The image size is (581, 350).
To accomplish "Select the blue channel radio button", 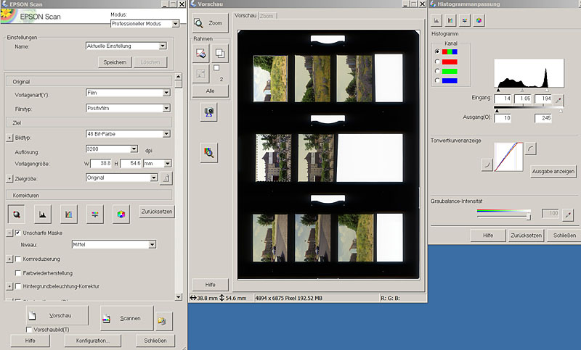I will pyautogui.click(x=437, y=80).
